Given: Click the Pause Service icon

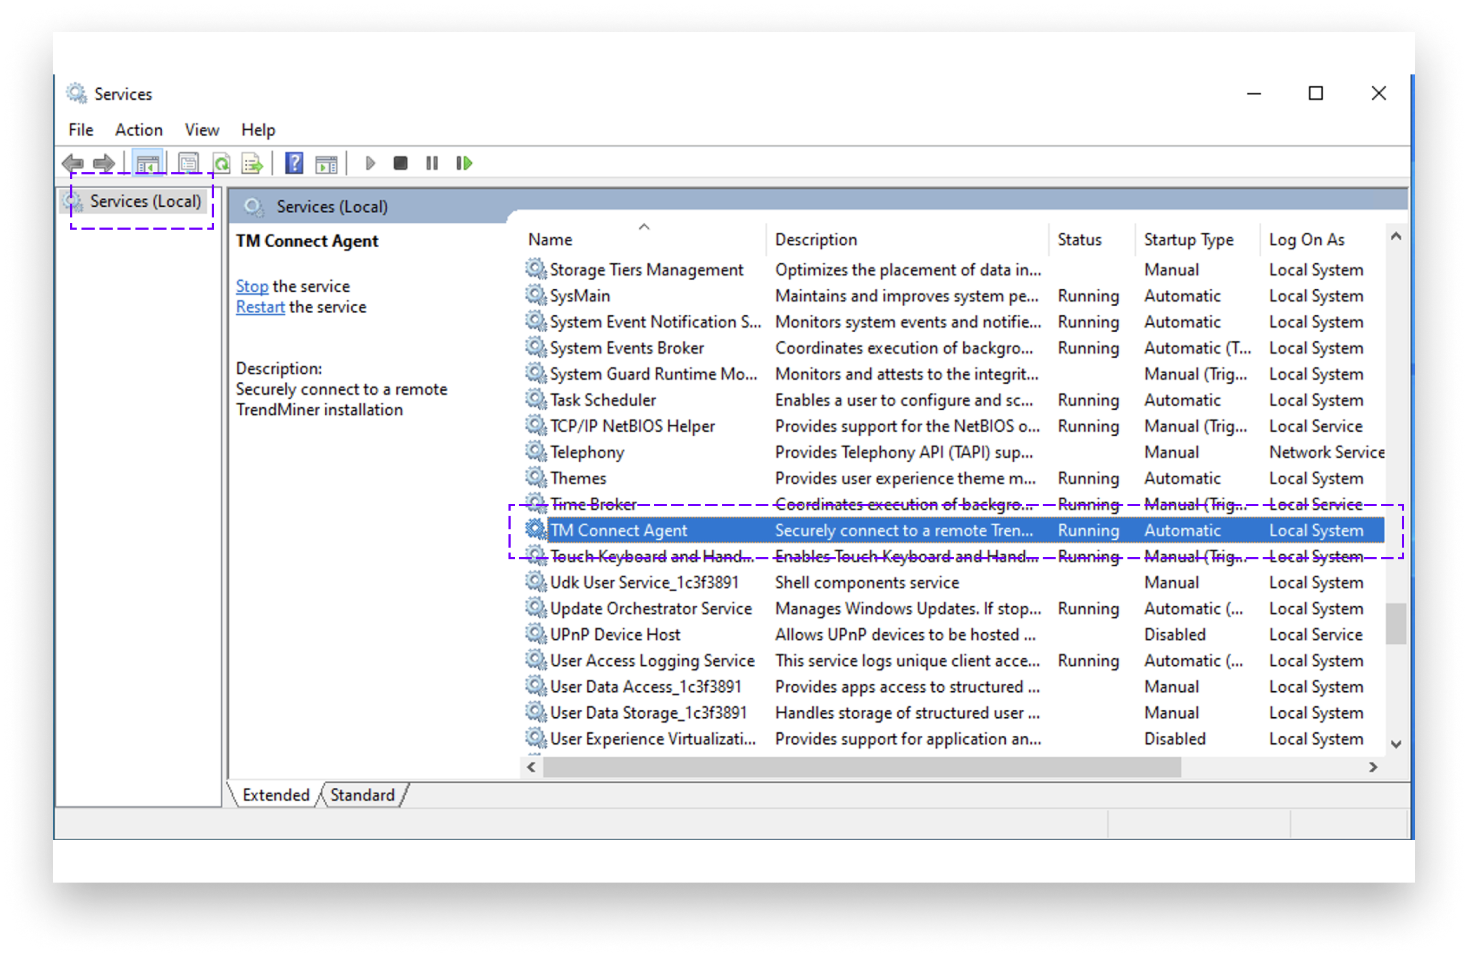Looking at the screenshot, I should [432, 163].
